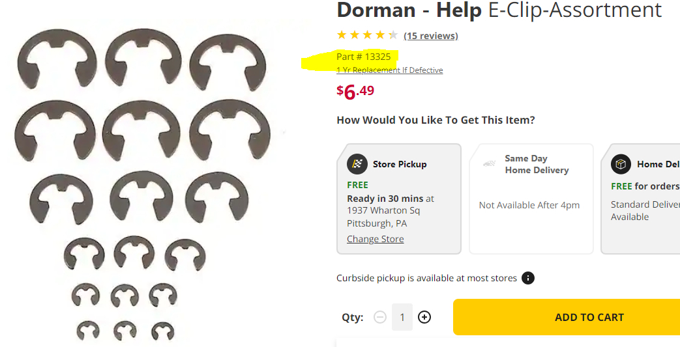Click the Home Delivery box icon
Screen dimensions: 680x347
tap(621, 164)
